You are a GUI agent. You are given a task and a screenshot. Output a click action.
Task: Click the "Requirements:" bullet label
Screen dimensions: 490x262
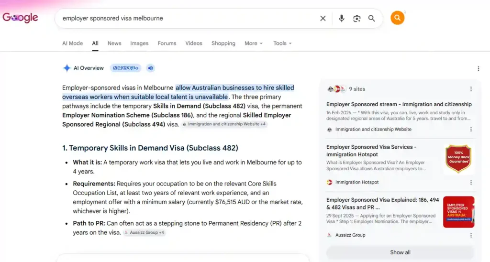pyautogui.click(x=94, y=184)
